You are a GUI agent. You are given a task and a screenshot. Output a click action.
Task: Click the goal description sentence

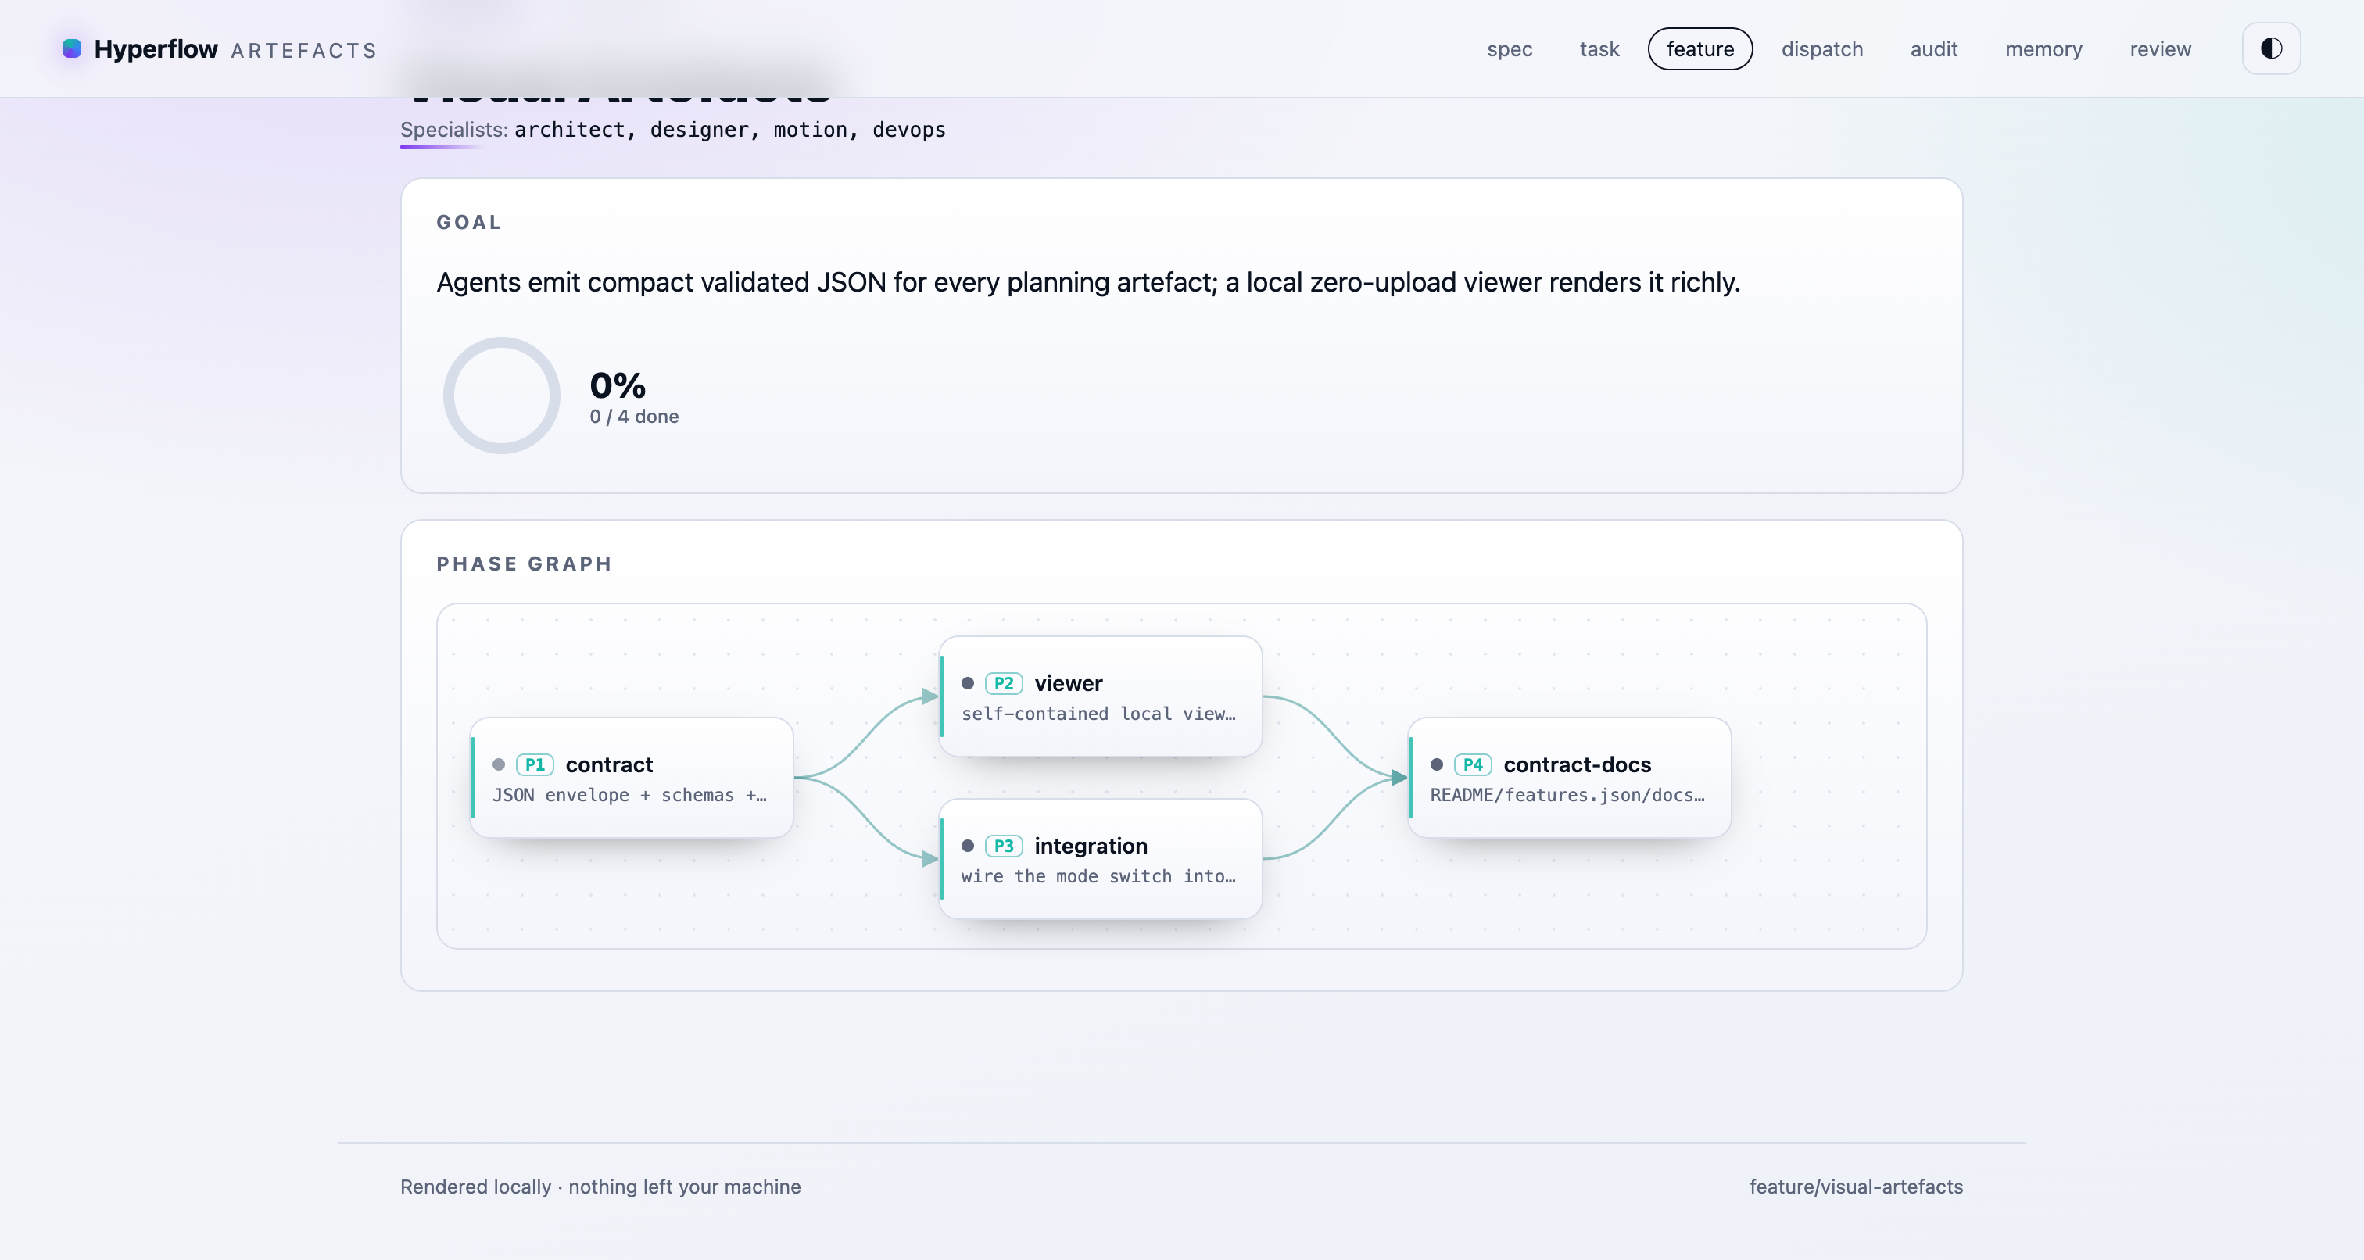point(1088,281)
